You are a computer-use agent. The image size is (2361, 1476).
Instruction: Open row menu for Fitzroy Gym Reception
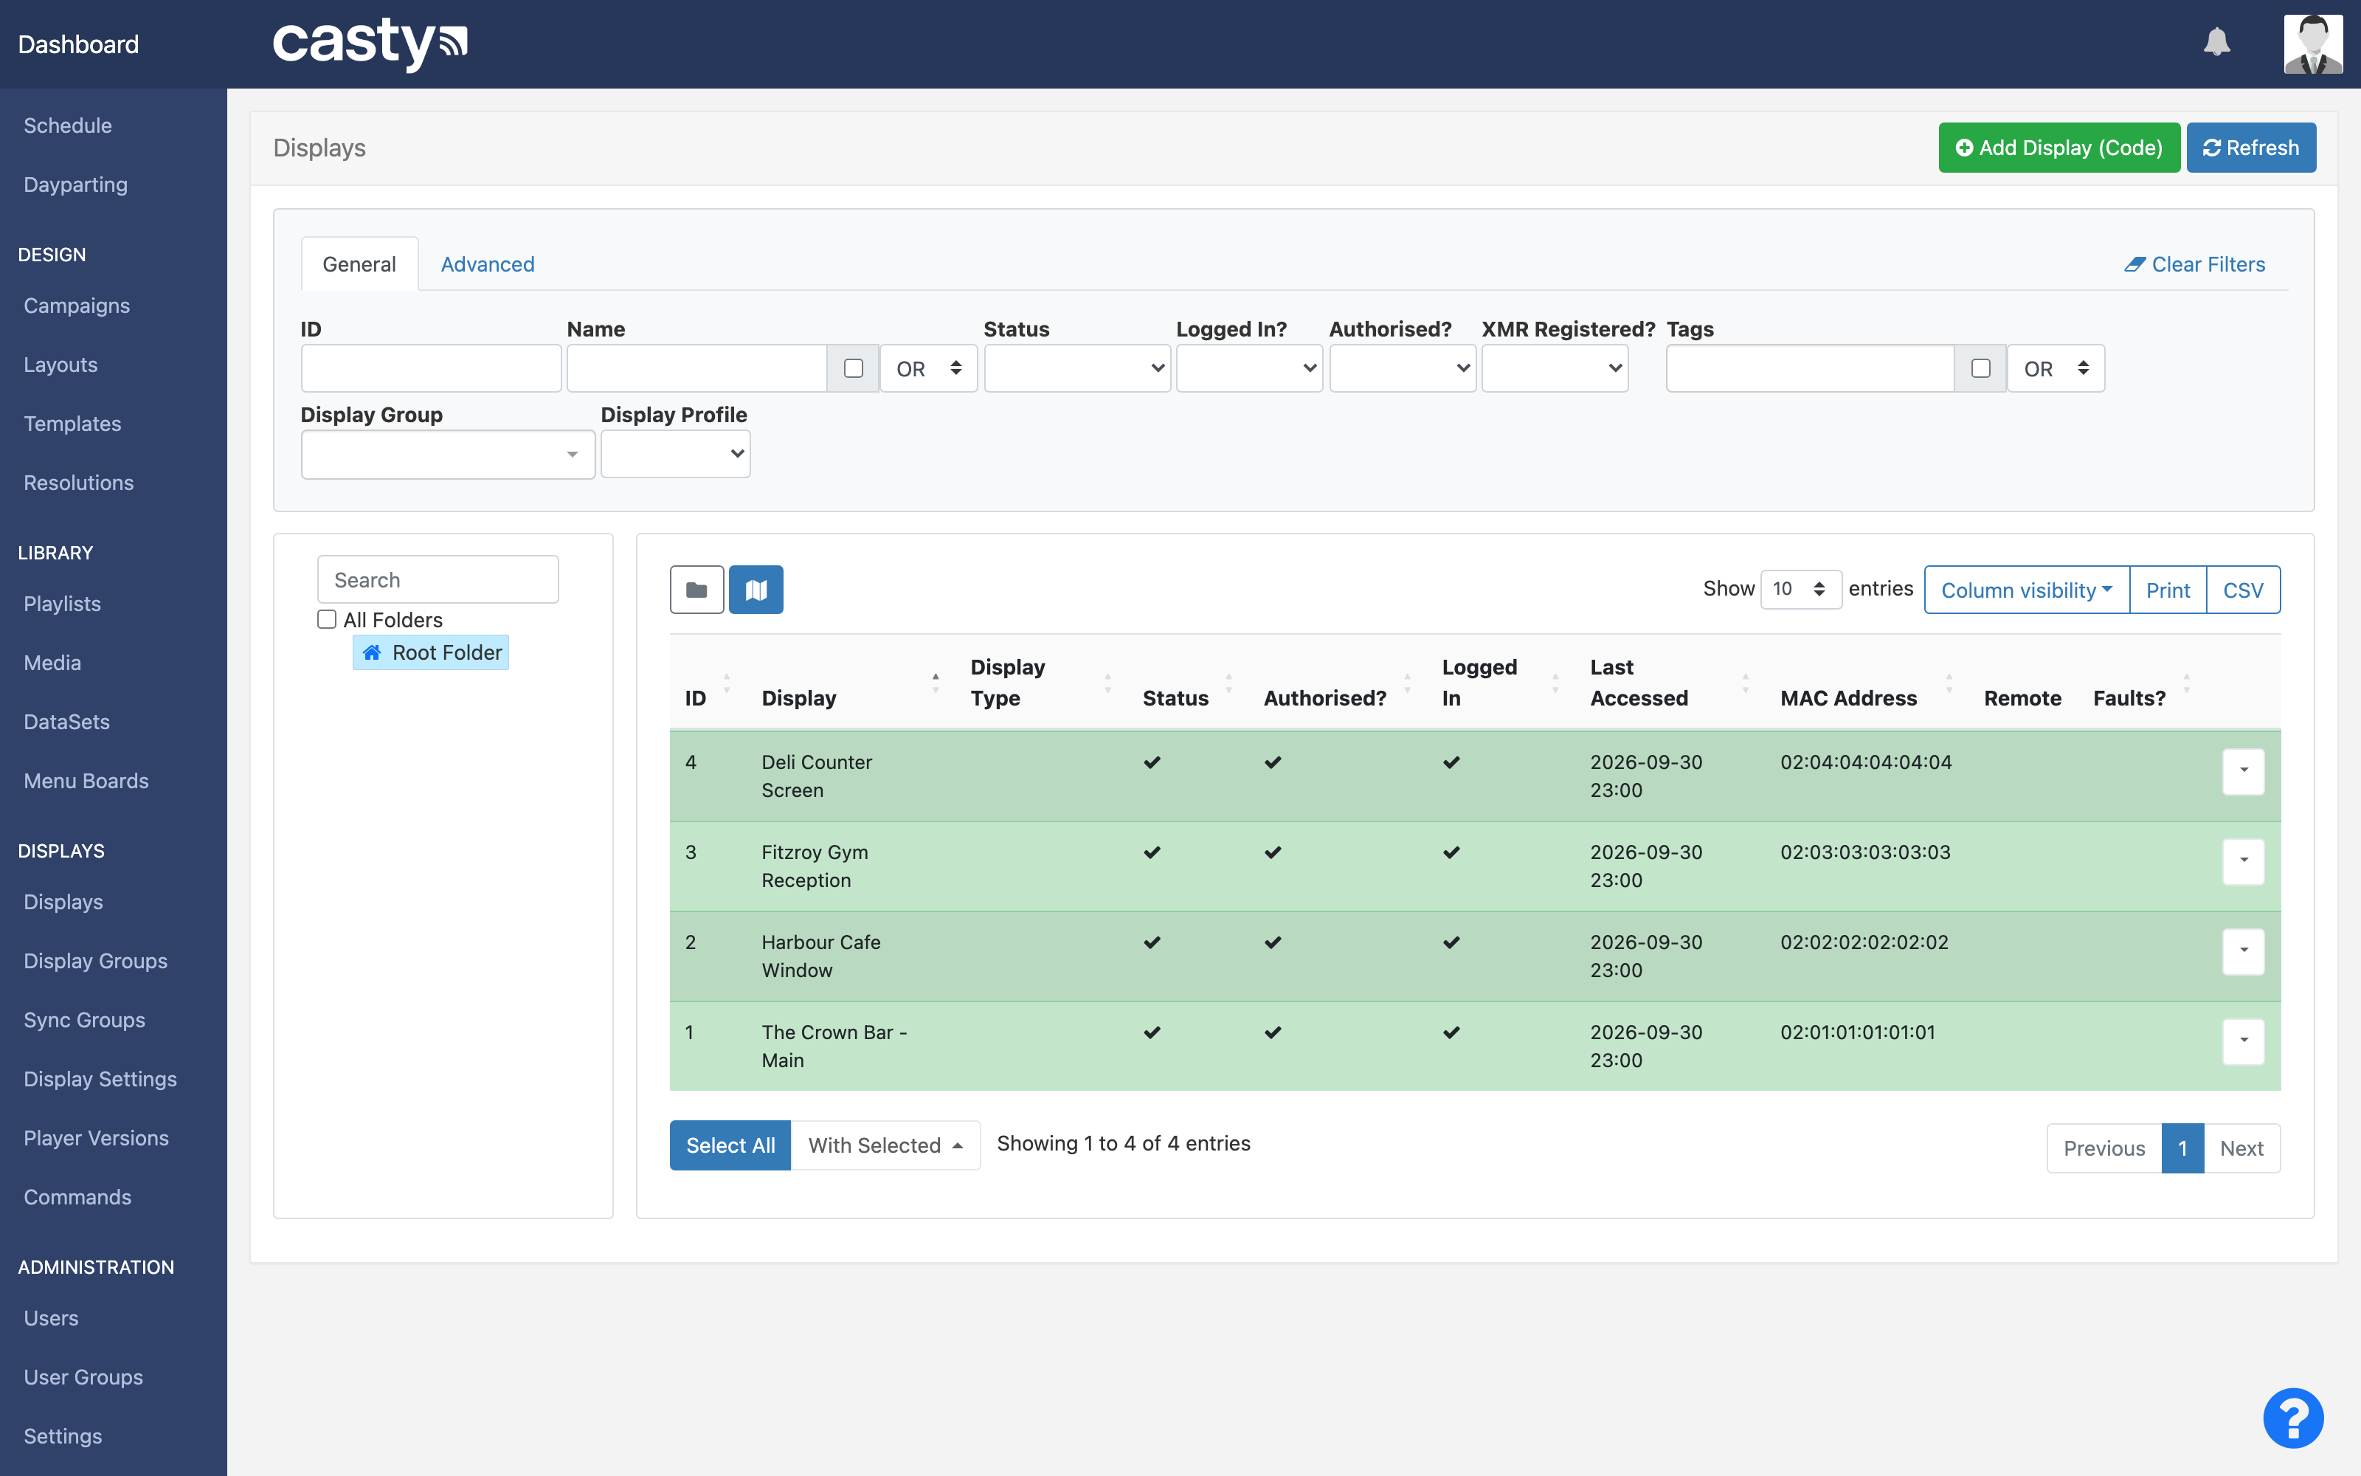click(2243, 861)
